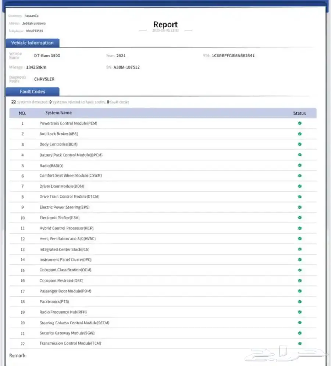331x366 pixels.
Task: Click the NO. column header
Action: pos(22,113)
